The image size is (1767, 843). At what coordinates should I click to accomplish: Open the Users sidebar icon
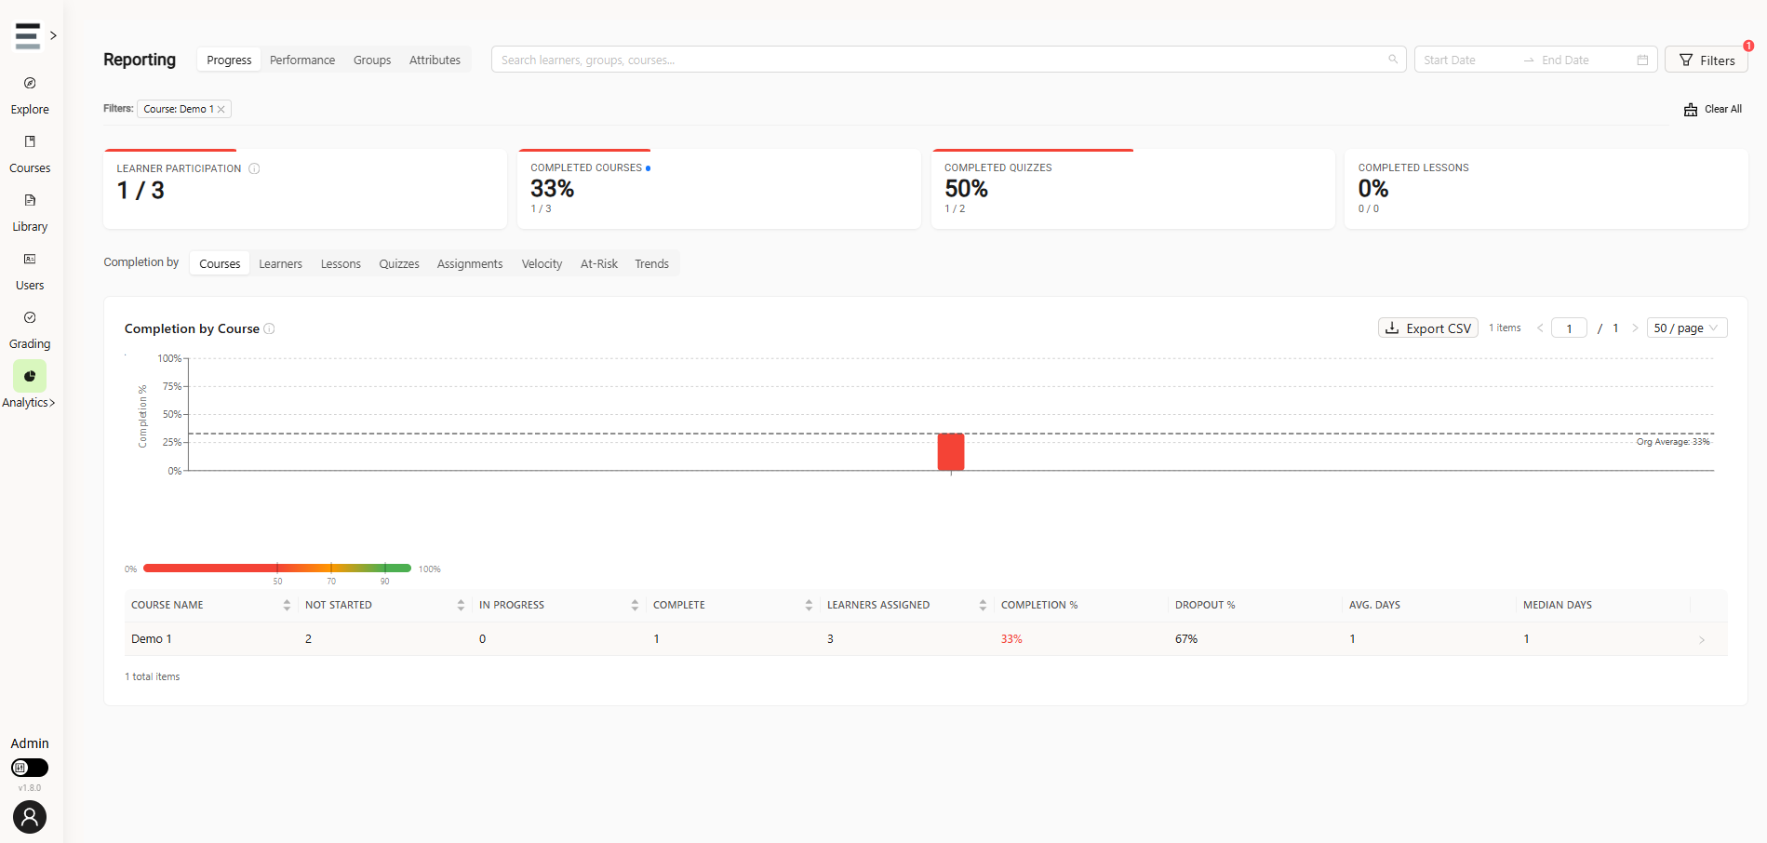(x=30, y=259)
